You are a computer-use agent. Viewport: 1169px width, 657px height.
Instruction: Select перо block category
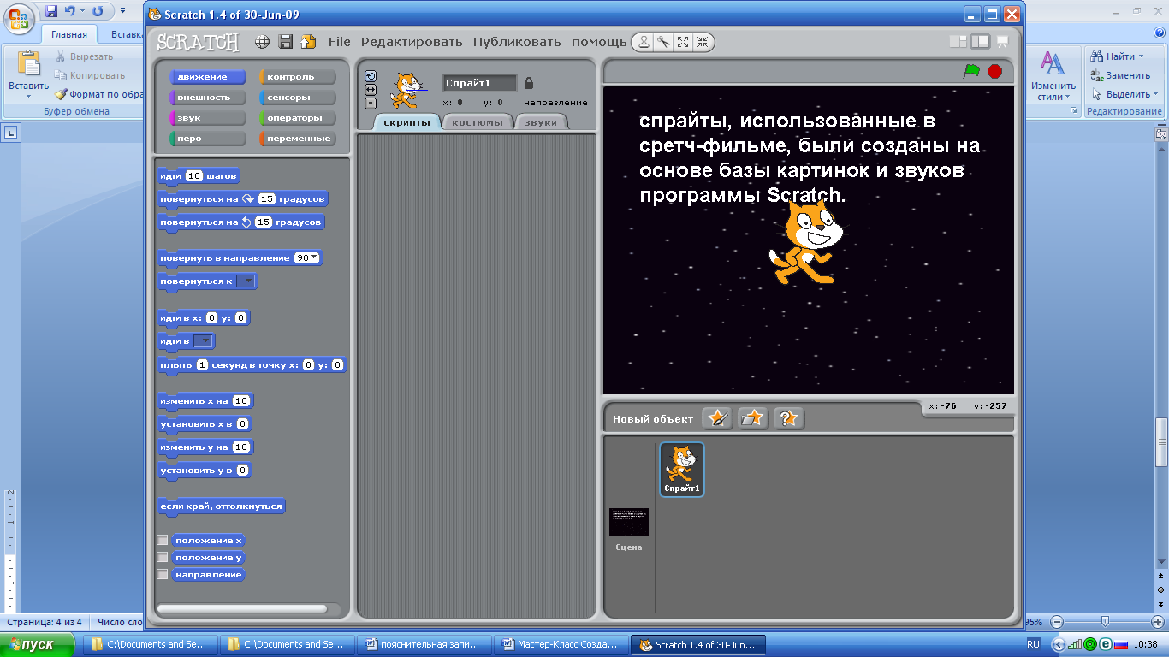coord(208,139)
